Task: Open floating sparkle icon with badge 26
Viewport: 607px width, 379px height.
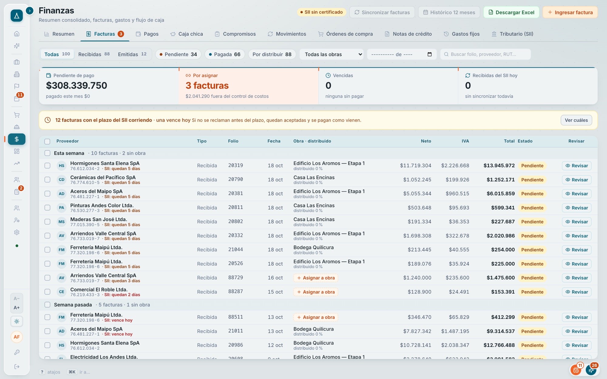Action: [591, 370]
